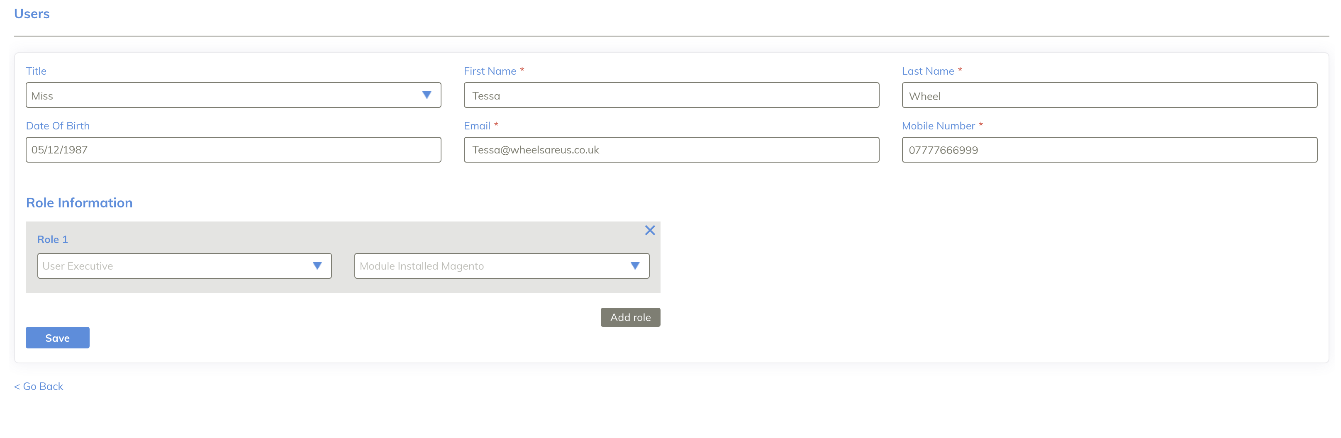Click the Module Installed Magento dropdown arrow
This screenshot has width=1341, height=438.
[x=634, y=266]
